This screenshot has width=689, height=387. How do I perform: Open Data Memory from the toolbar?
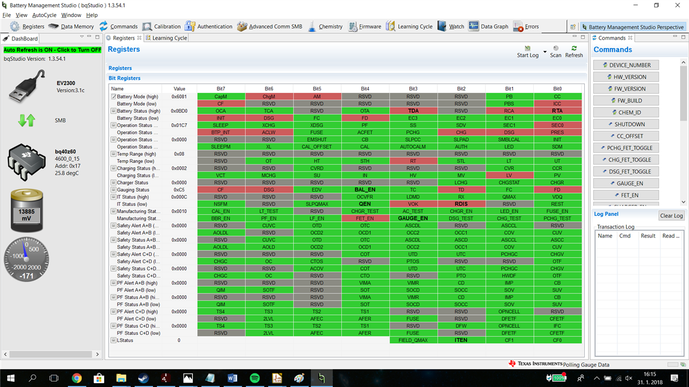click(x=71, y=26)
